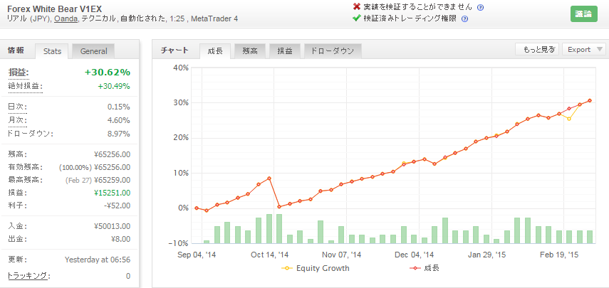This screenshot has width=609, height=288.
Task: Click the red X unverified track record icon
Action: pyautogui.click(x=357, y=6)
